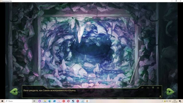Open the menu icon third in dialogue toolbar
This screenshot has height=103, width=183.
[x=153, y=88]
